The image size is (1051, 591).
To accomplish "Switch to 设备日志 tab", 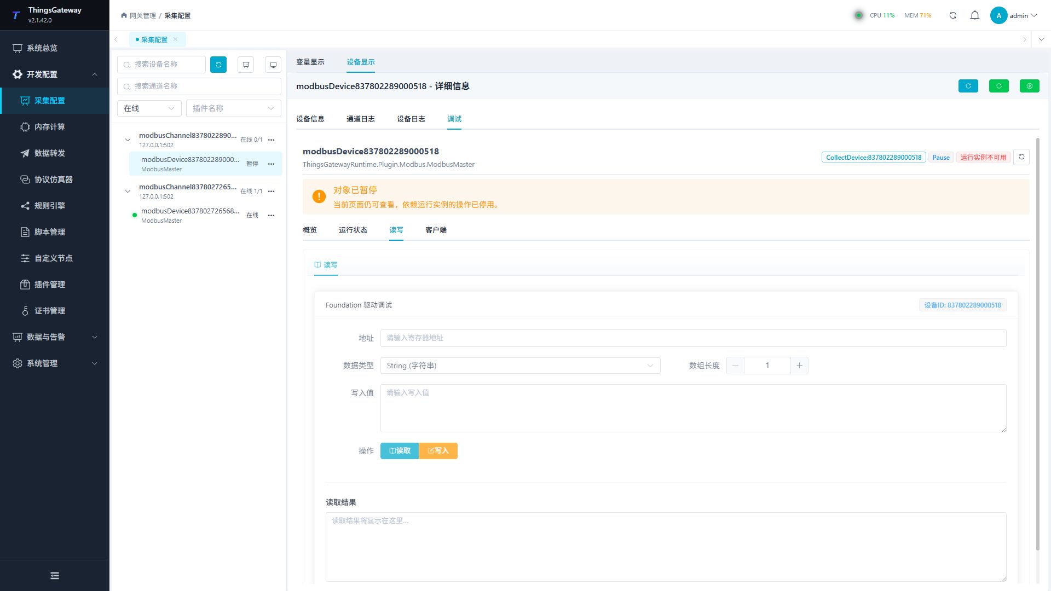I will pos(411,119).
